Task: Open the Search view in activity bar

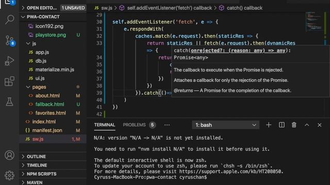Action: (x=9, y=20)
